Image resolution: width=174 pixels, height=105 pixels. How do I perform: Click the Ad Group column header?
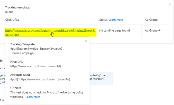point(151,20)
